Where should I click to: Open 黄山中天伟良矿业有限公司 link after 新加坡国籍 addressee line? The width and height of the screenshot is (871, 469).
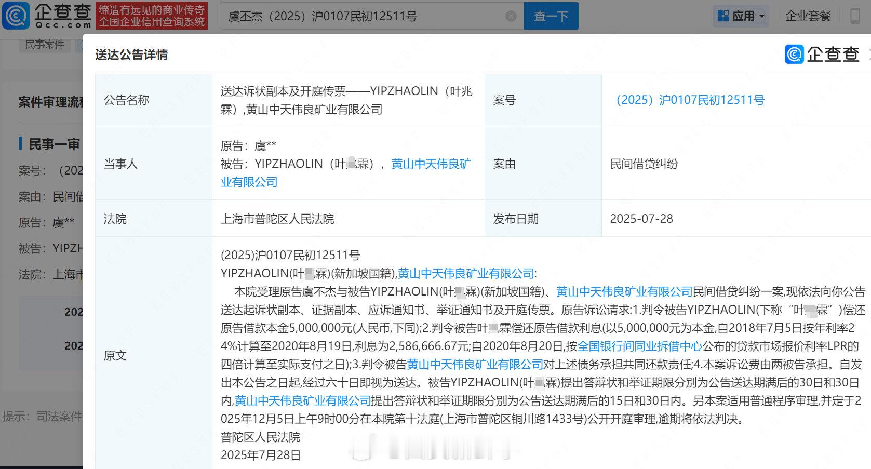click(466, 273)
